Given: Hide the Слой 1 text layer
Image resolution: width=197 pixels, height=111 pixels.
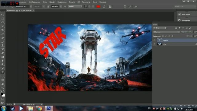Looking at the screenshot, I should [155, 40].
